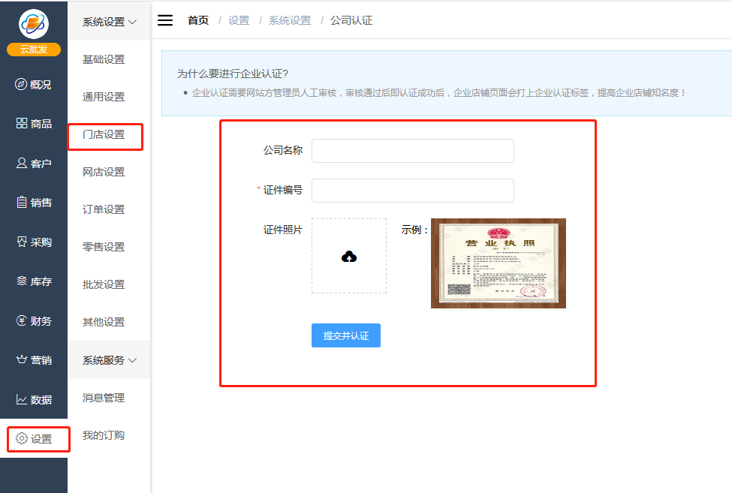The height and width of the screenshot is (493, 732).
Task: Click the hamburger menu collapse icon
Action: click(x=165, y=20)
